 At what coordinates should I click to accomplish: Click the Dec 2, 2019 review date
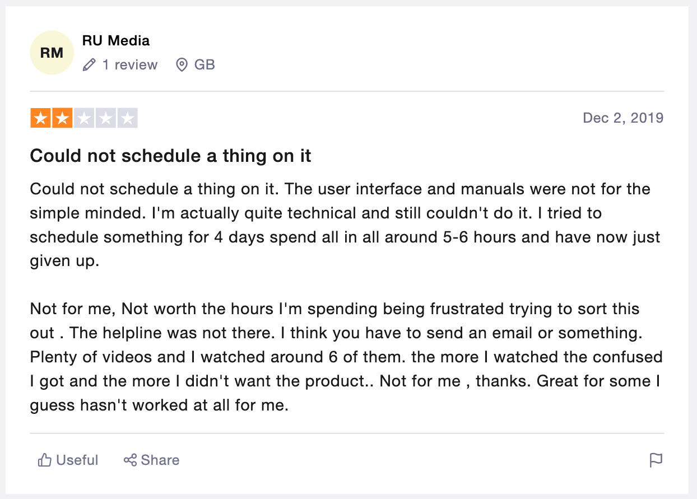click(x=623, y=118)
